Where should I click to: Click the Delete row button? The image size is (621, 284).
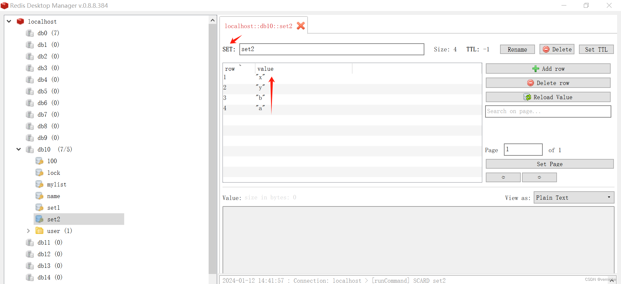(548, 83)
